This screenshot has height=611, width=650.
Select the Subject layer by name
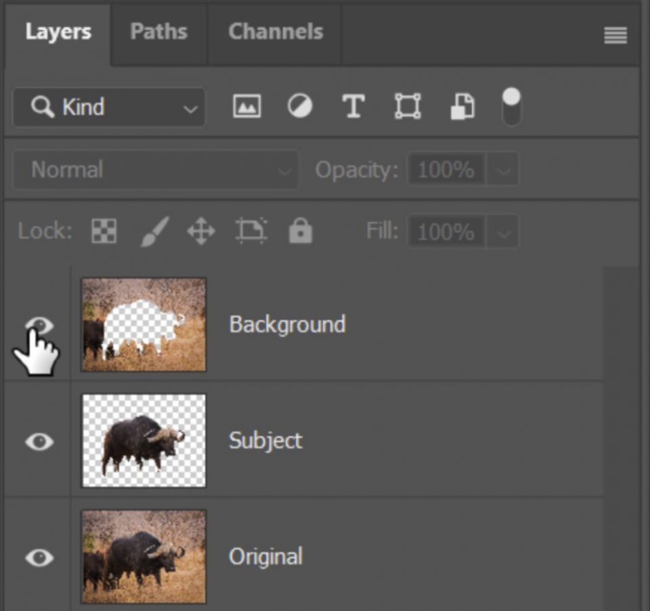coord(265,440)
